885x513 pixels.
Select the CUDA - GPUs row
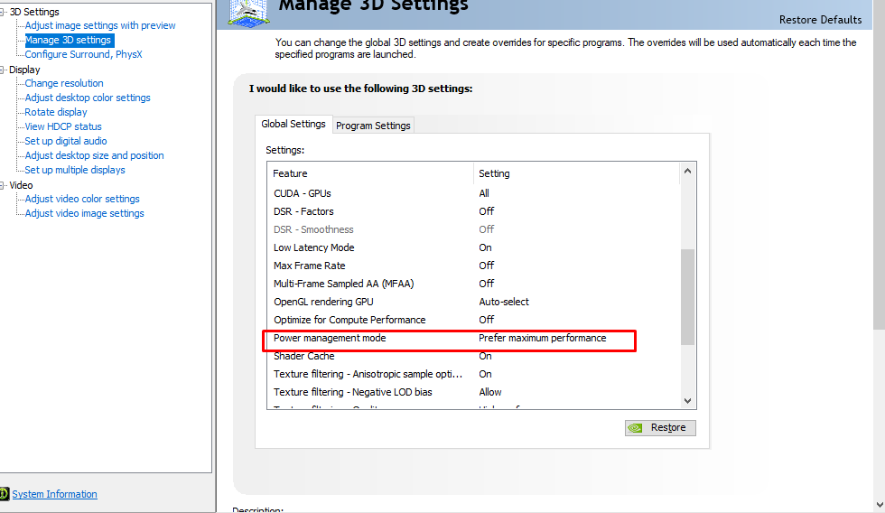[x=474, y=193]
